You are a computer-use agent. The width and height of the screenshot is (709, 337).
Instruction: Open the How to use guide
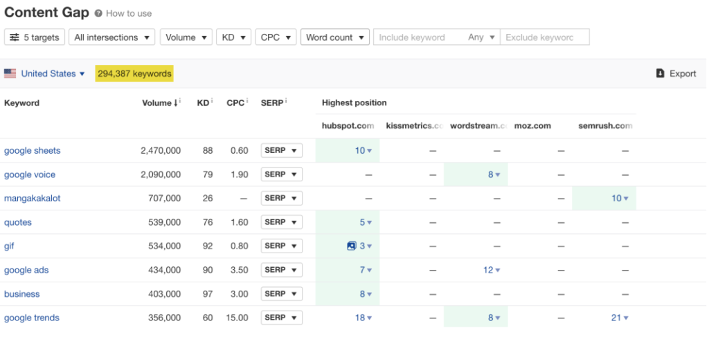(129, 14)
